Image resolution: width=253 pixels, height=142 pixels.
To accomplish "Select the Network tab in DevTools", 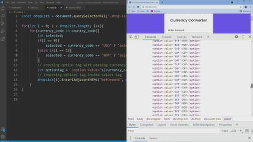I will point(197,37).
